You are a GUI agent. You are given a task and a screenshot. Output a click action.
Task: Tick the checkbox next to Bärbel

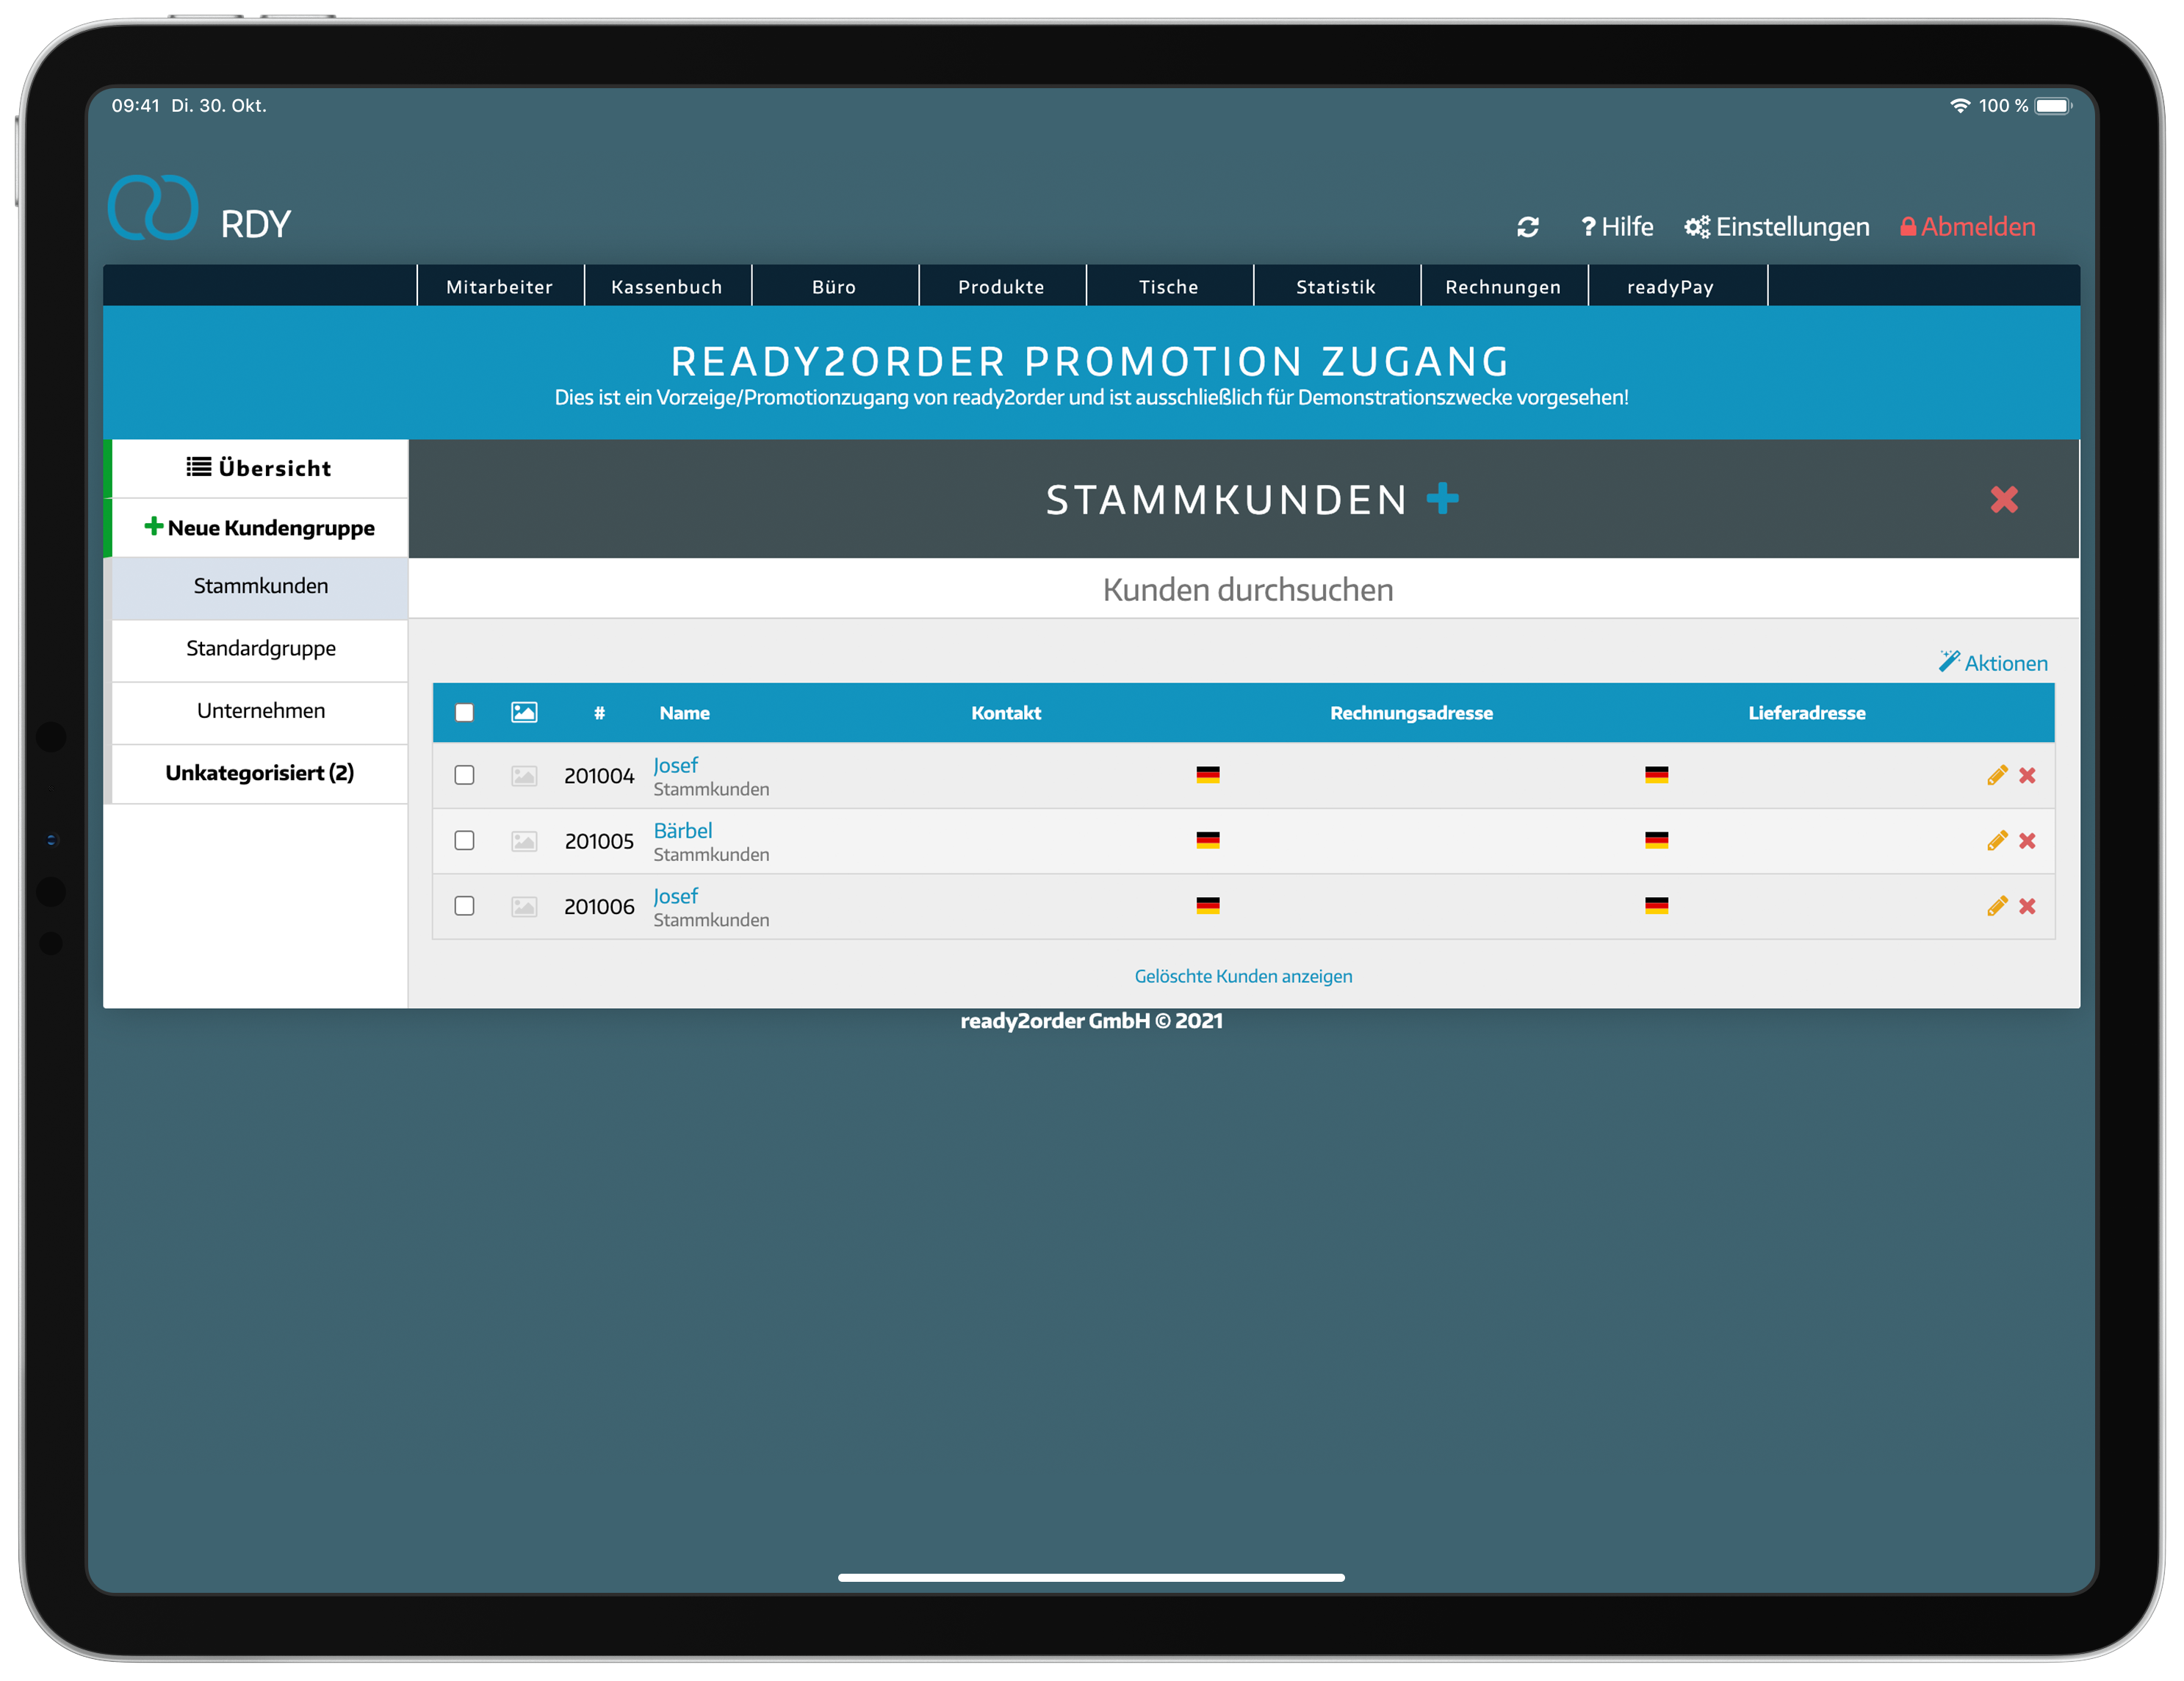click(464, 840)
